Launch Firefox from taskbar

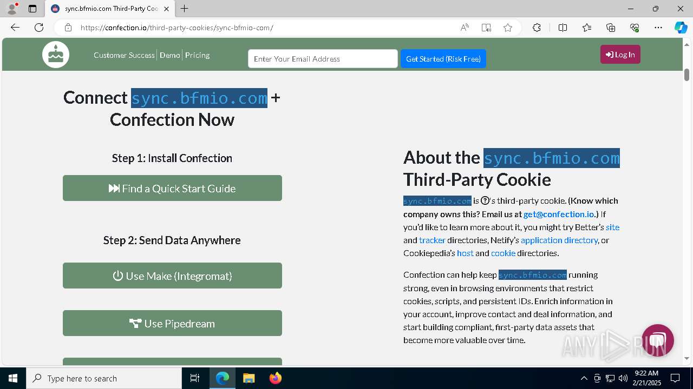tap(275, 378)
